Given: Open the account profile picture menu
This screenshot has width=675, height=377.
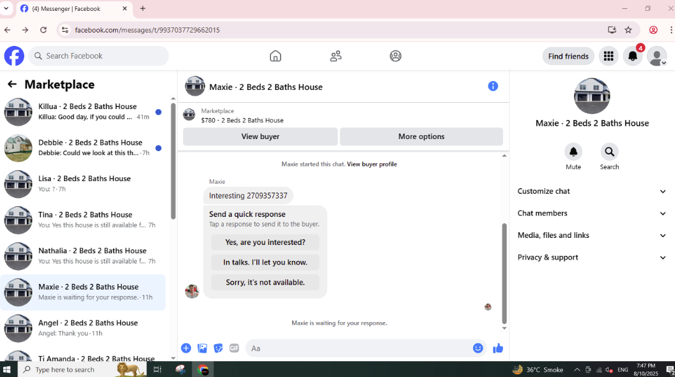Looking at the screenshot, I should tap(657, 56).
